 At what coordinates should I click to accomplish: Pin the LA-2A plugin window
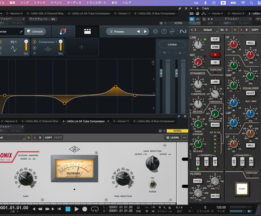(x=179, y=116)
